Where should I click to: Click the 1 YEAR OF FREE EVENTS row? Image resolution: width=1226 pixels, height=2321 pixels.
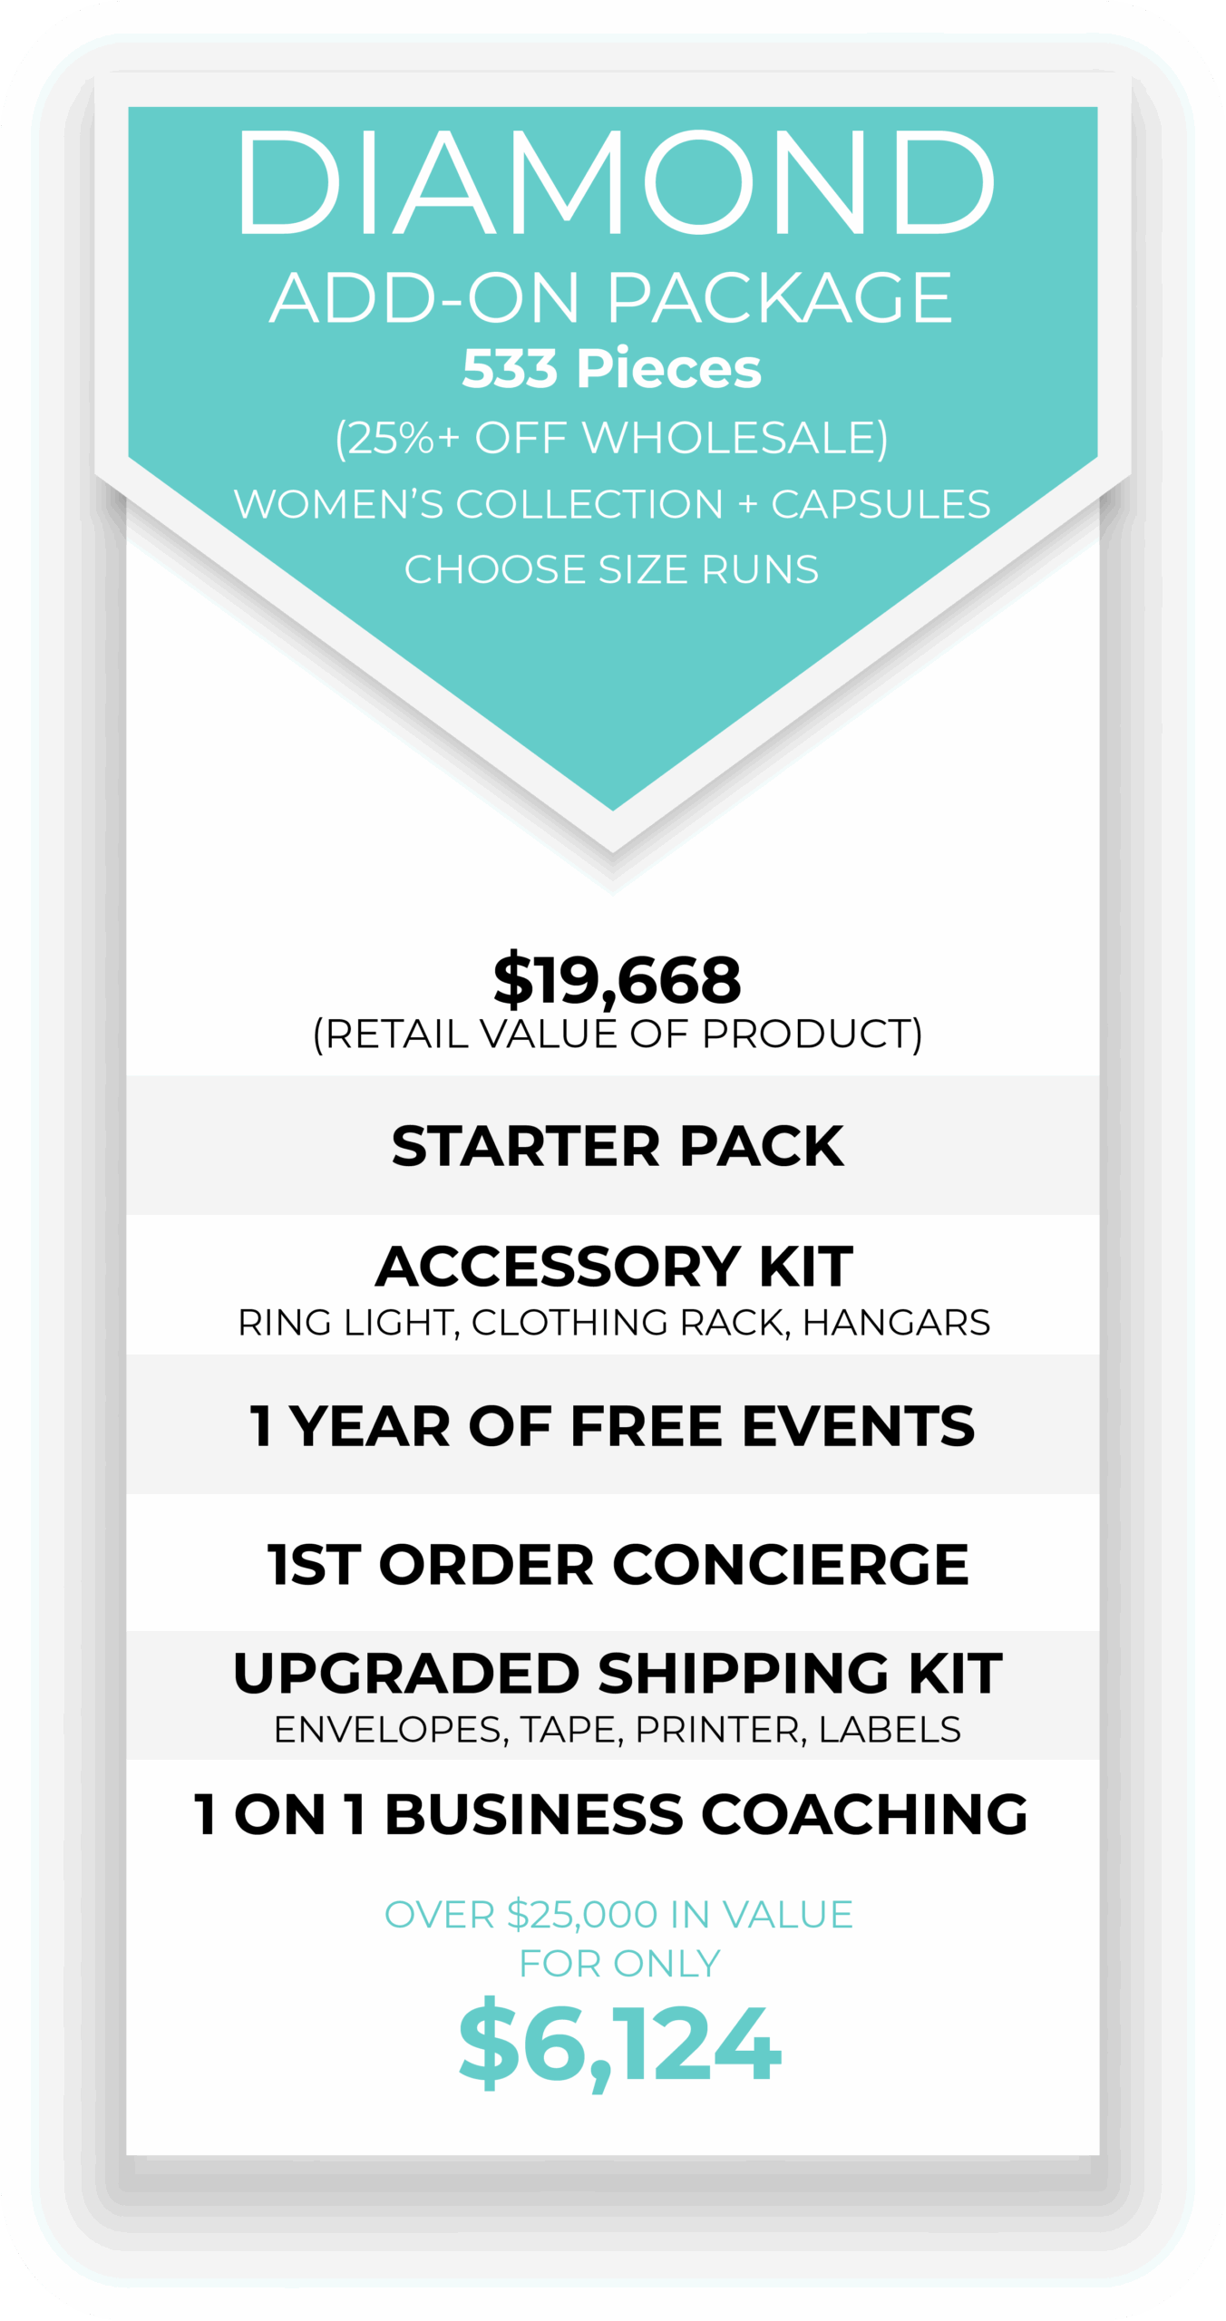pyautogui.click(x=612, y=1425)
